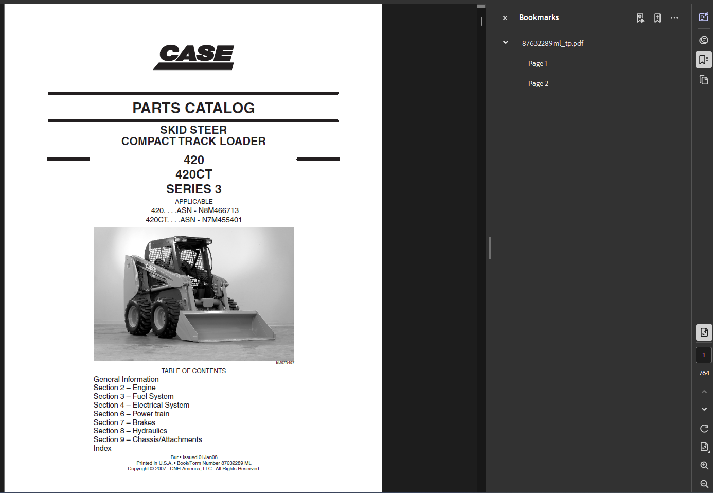
Task: Zoom out of the document
Action: [704, 484]
